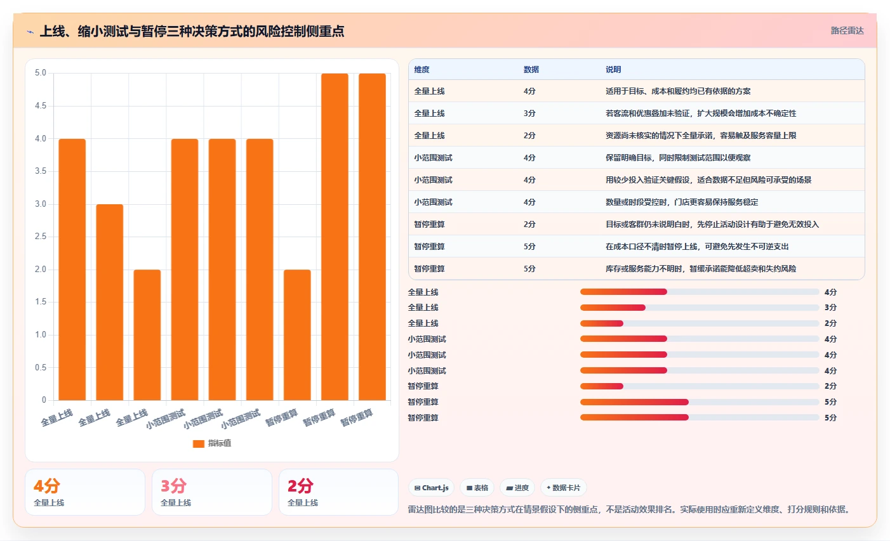Click the 说明 column header
This screenshot has height=541, width=890.
613,70
